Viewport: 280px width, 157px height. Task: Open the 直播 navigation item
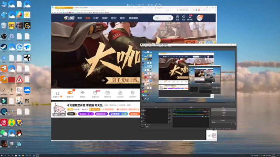88,18
